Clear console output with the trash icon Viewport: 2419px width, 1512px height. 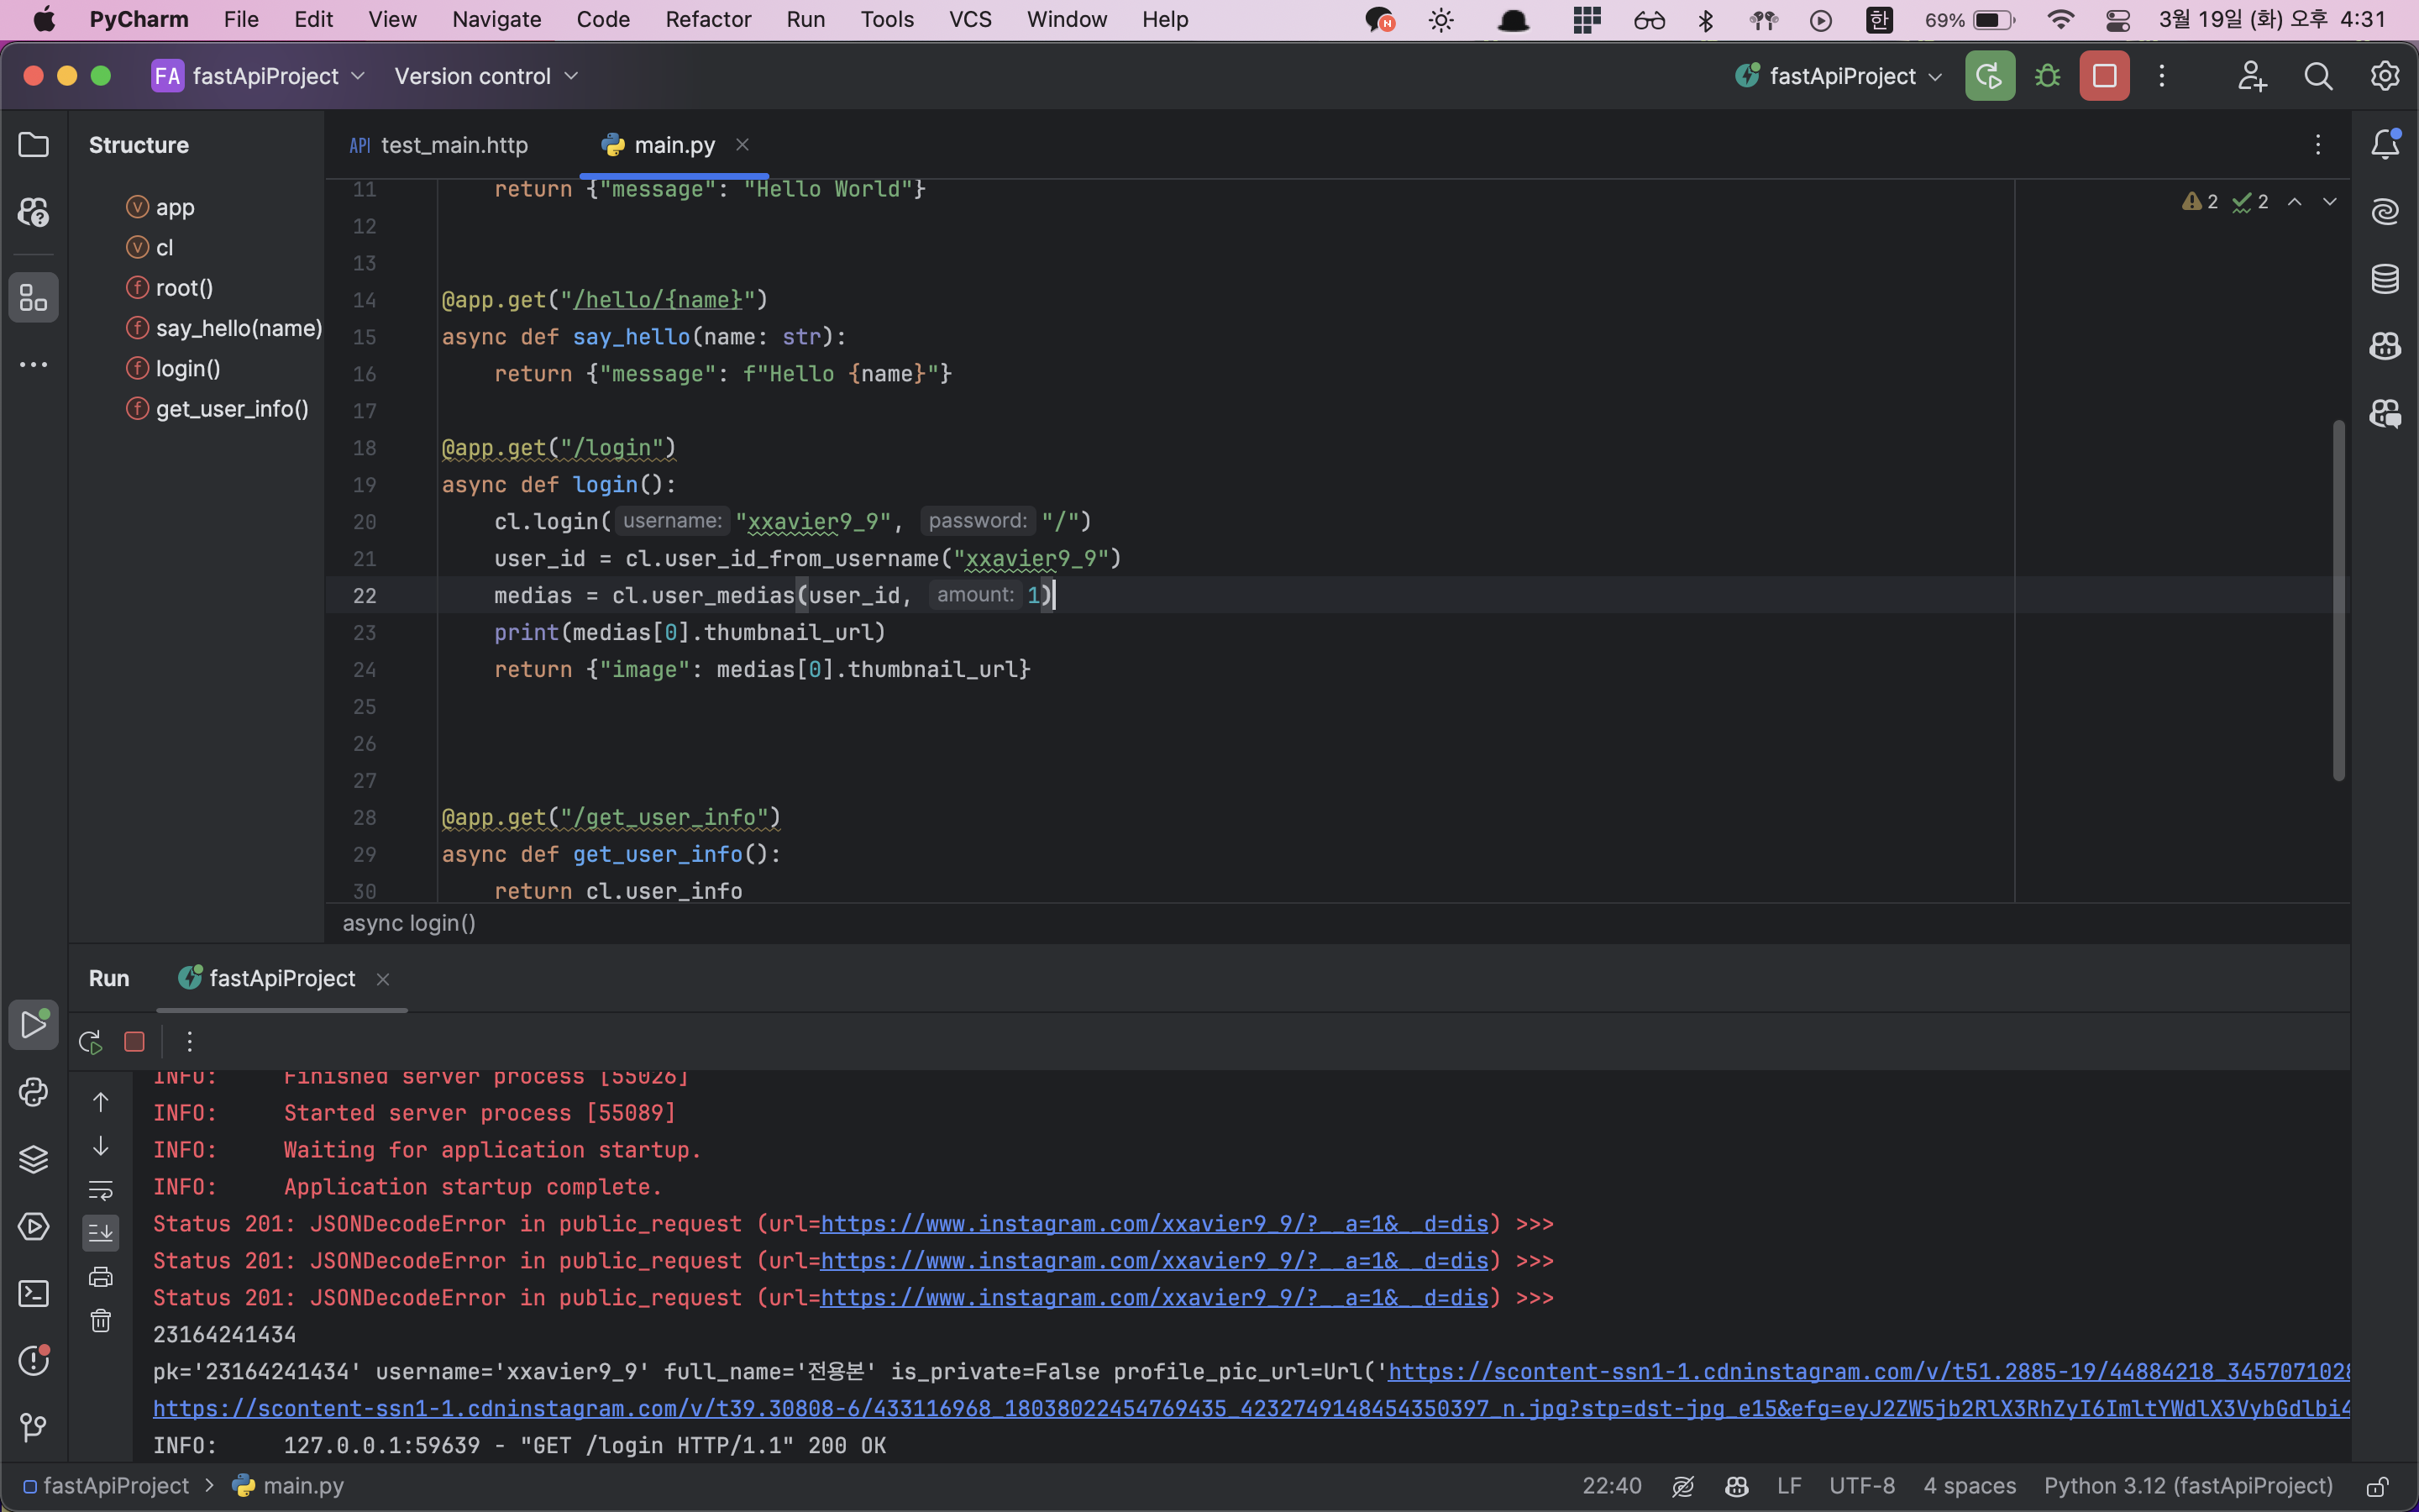point(101,1321)
